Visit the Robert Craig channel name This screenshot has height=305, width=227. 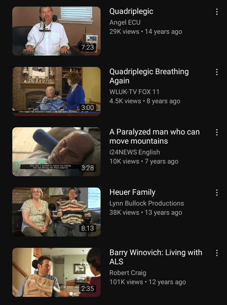click(x=128, y=273)
